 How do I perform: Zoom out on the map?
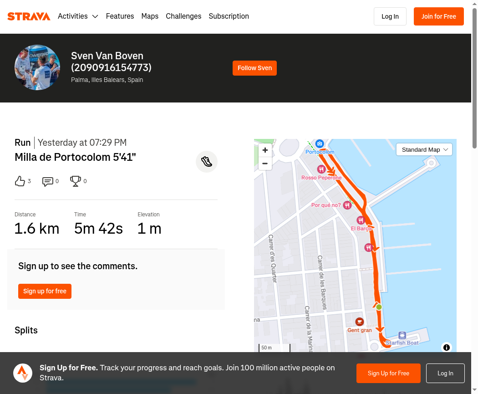(265, 164)
